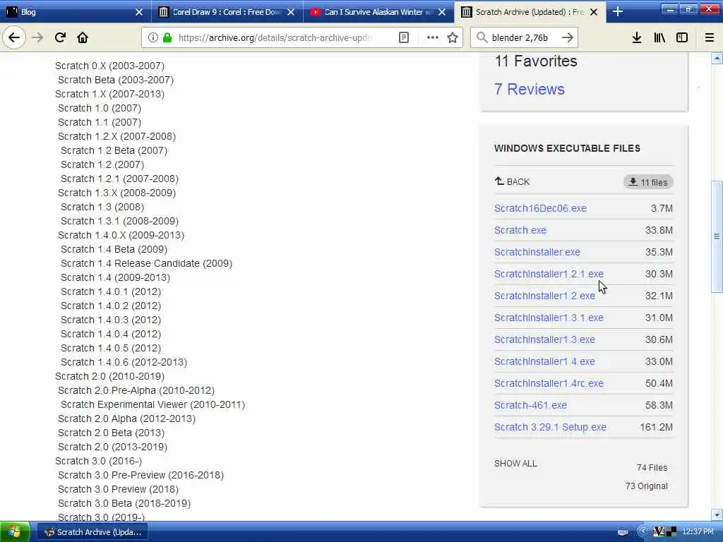Click the text Scratch 2.0 Pre-Alpha (2010-2012)
Screen dimensions: 723x542
[x=136, y=390]
